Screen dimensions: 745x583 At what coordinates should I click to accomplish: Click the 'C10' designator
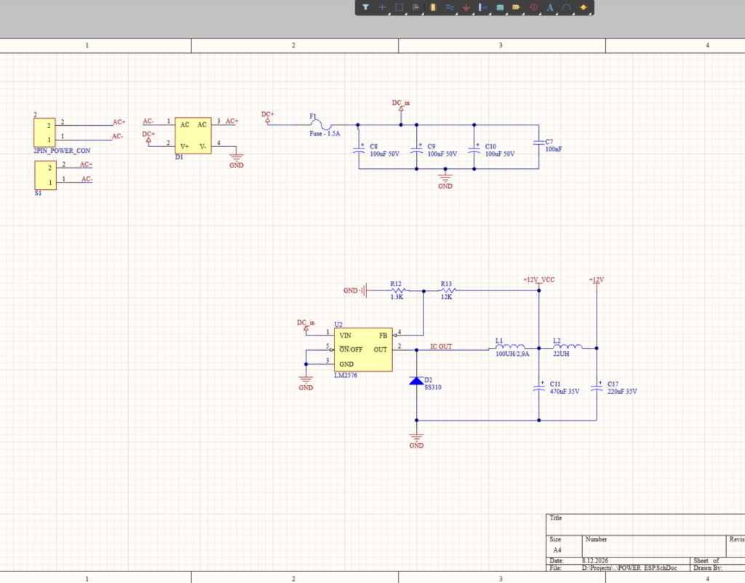[x=490, y=147]
